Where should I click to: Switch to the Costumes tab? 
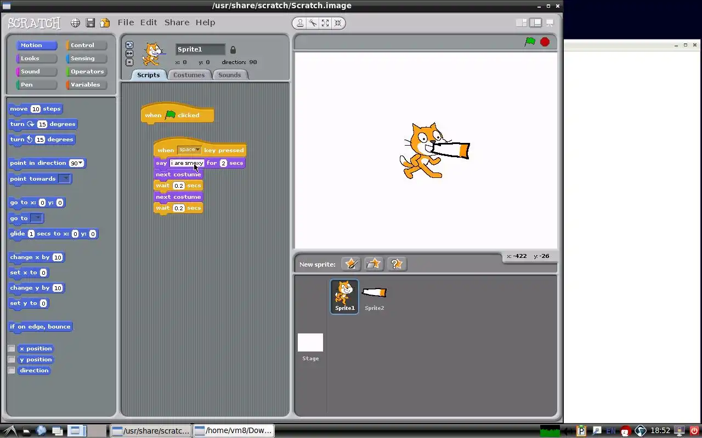tap(189, 75)
